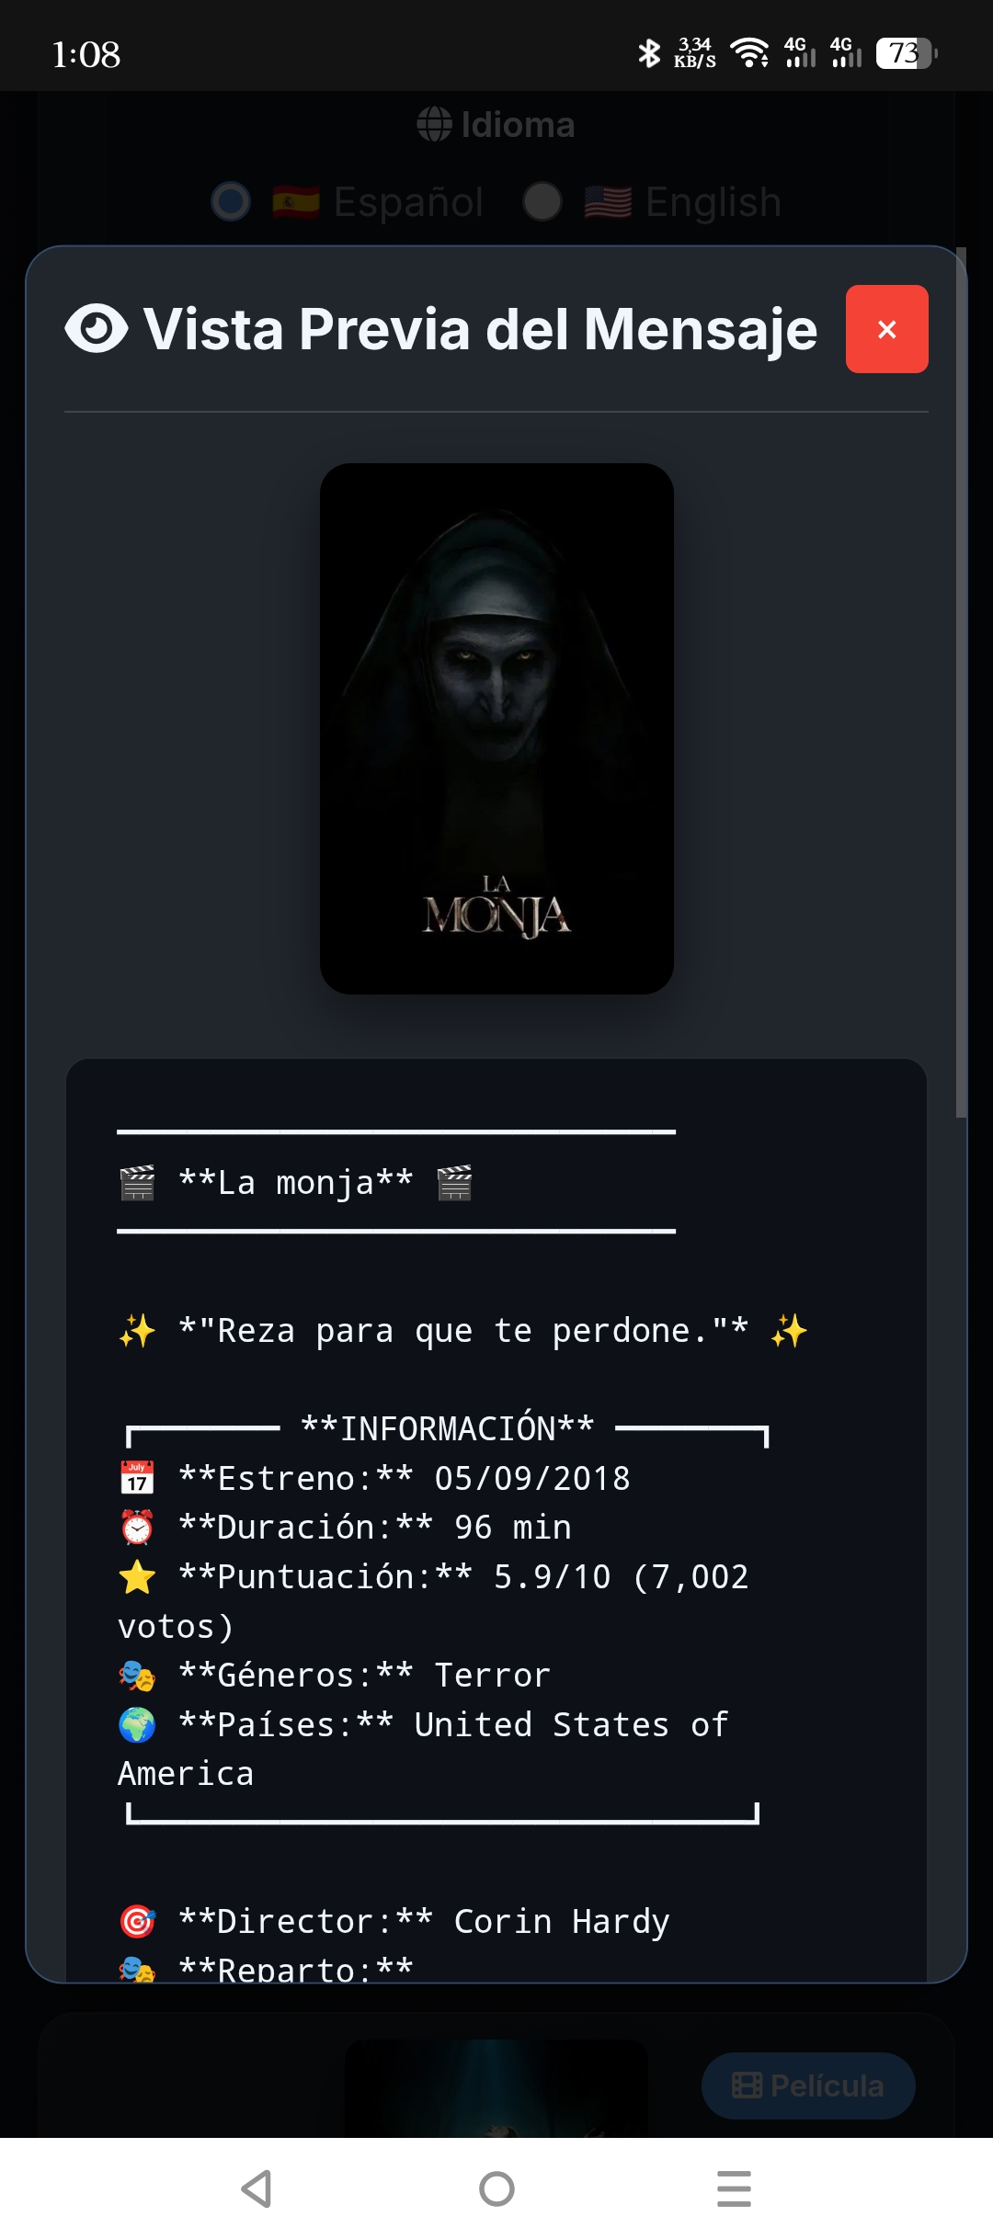This screenshot has height=2239, width=993.
Task: Click the calendar icon beside Estreno
Action: tap(137, 1478)
